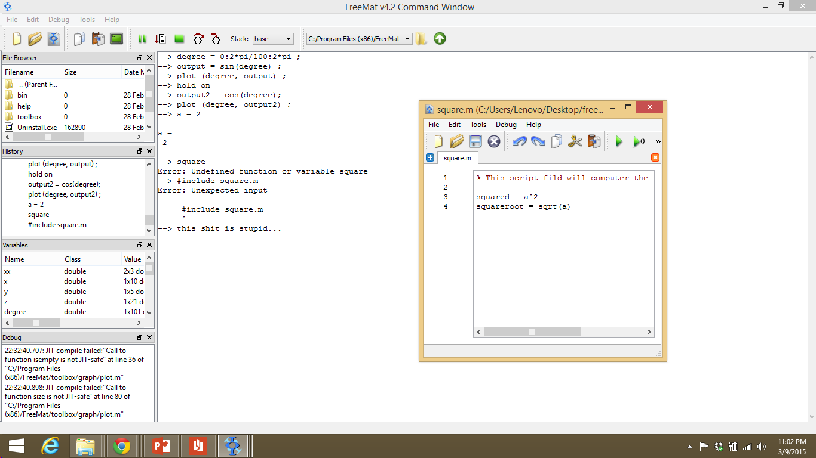This screenshot has height=458, width=816.
Task: Open the Edit menu in the Command Window
Action: tap(33, 20)
